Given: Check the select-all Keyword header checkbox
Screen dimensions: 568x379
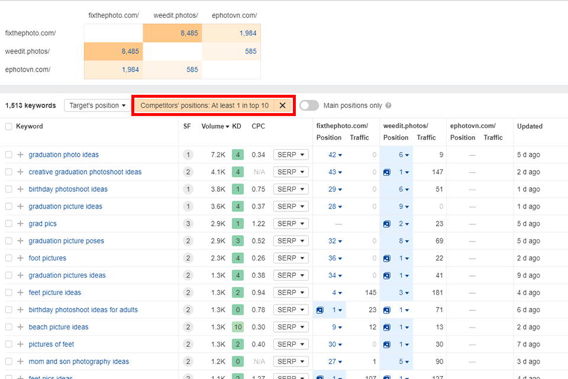Looking at the screenshot, I should click(x=9, y=126).
